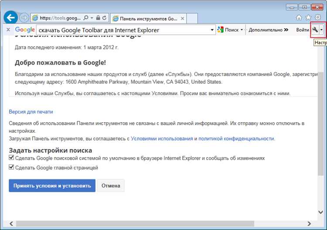Expand the Дополнительно toolbar overflow menu
Screen dimensions: 327x230
click(x=269, y=30)
